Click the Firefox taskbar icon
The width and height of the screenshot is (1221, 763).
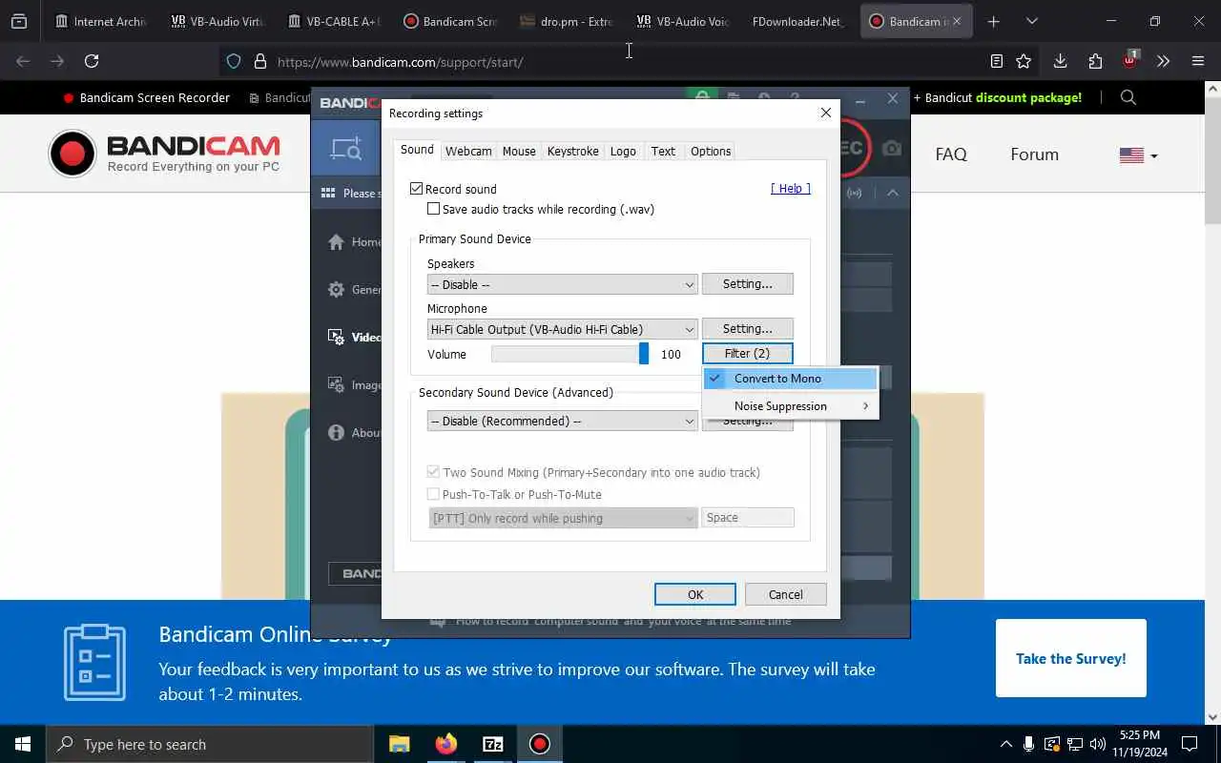[445, 744]
